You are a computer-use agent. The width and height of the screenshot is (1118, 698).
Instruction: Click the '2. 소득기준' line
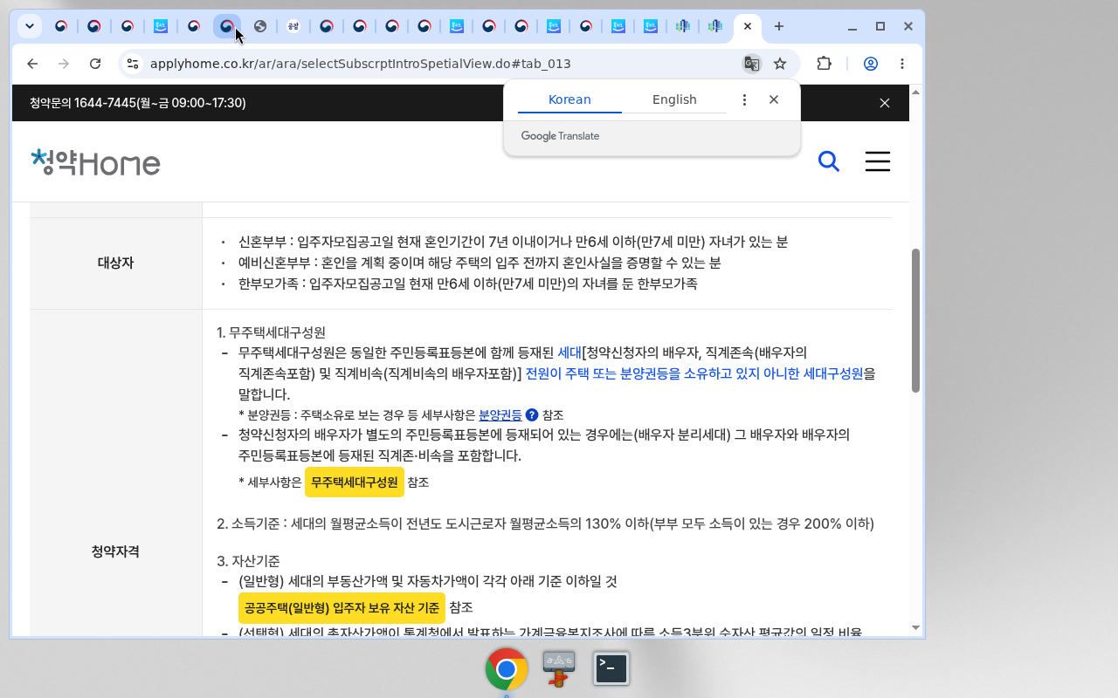[545, 523]
